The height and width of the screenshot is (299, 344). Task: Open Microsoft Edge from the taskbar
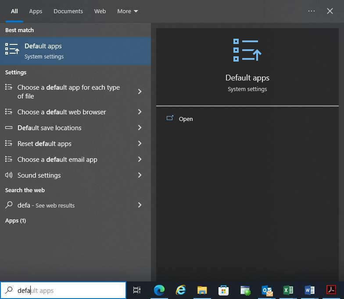[x=159, y=290]
